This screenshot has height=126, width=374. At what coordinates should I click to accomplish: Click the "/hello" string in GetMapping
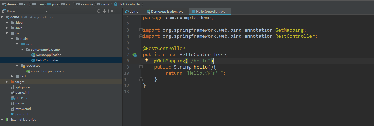199,61
